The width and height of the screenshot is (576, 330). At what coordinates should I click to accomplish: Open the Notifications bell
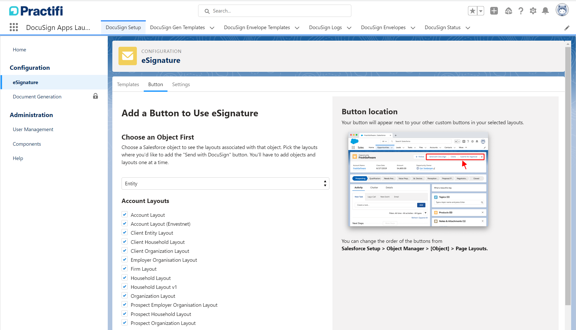click(x=545, y=11)
